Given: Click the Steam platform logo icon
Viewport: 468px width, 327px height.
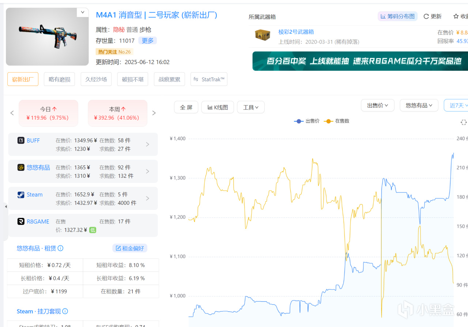Looking at the screenshot, I should coord(21,195).
